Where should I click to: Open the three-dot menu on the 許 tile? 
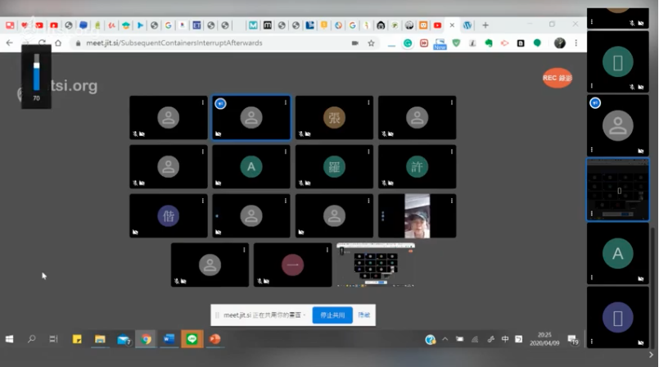tap(451, 152)
